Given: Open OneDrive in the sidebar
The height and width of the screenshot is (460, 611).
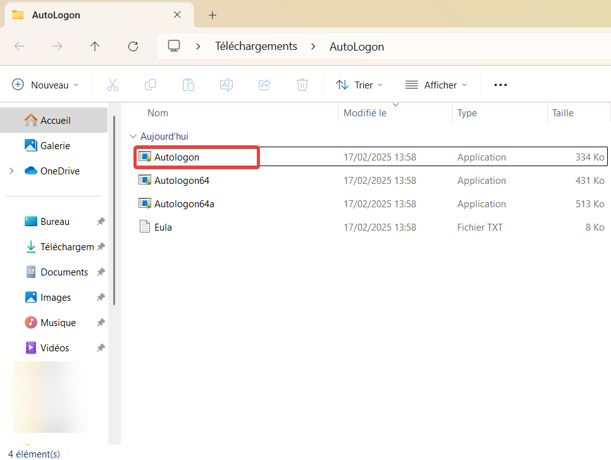Looking at the screenshot, I should 54,171.
